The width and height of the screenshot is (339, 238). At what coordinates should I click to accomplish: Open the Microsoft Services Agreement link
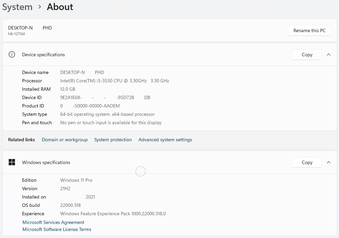click(53, 222)
